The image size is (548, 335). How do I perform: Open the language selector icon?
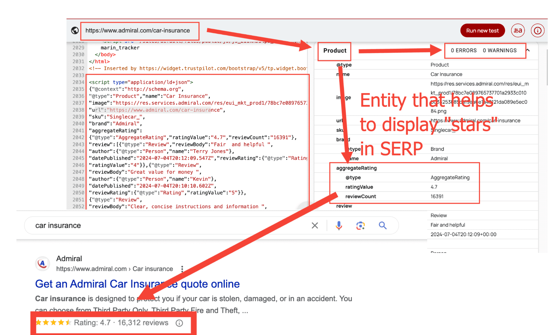pyautogui.click(x=518, y=31)
